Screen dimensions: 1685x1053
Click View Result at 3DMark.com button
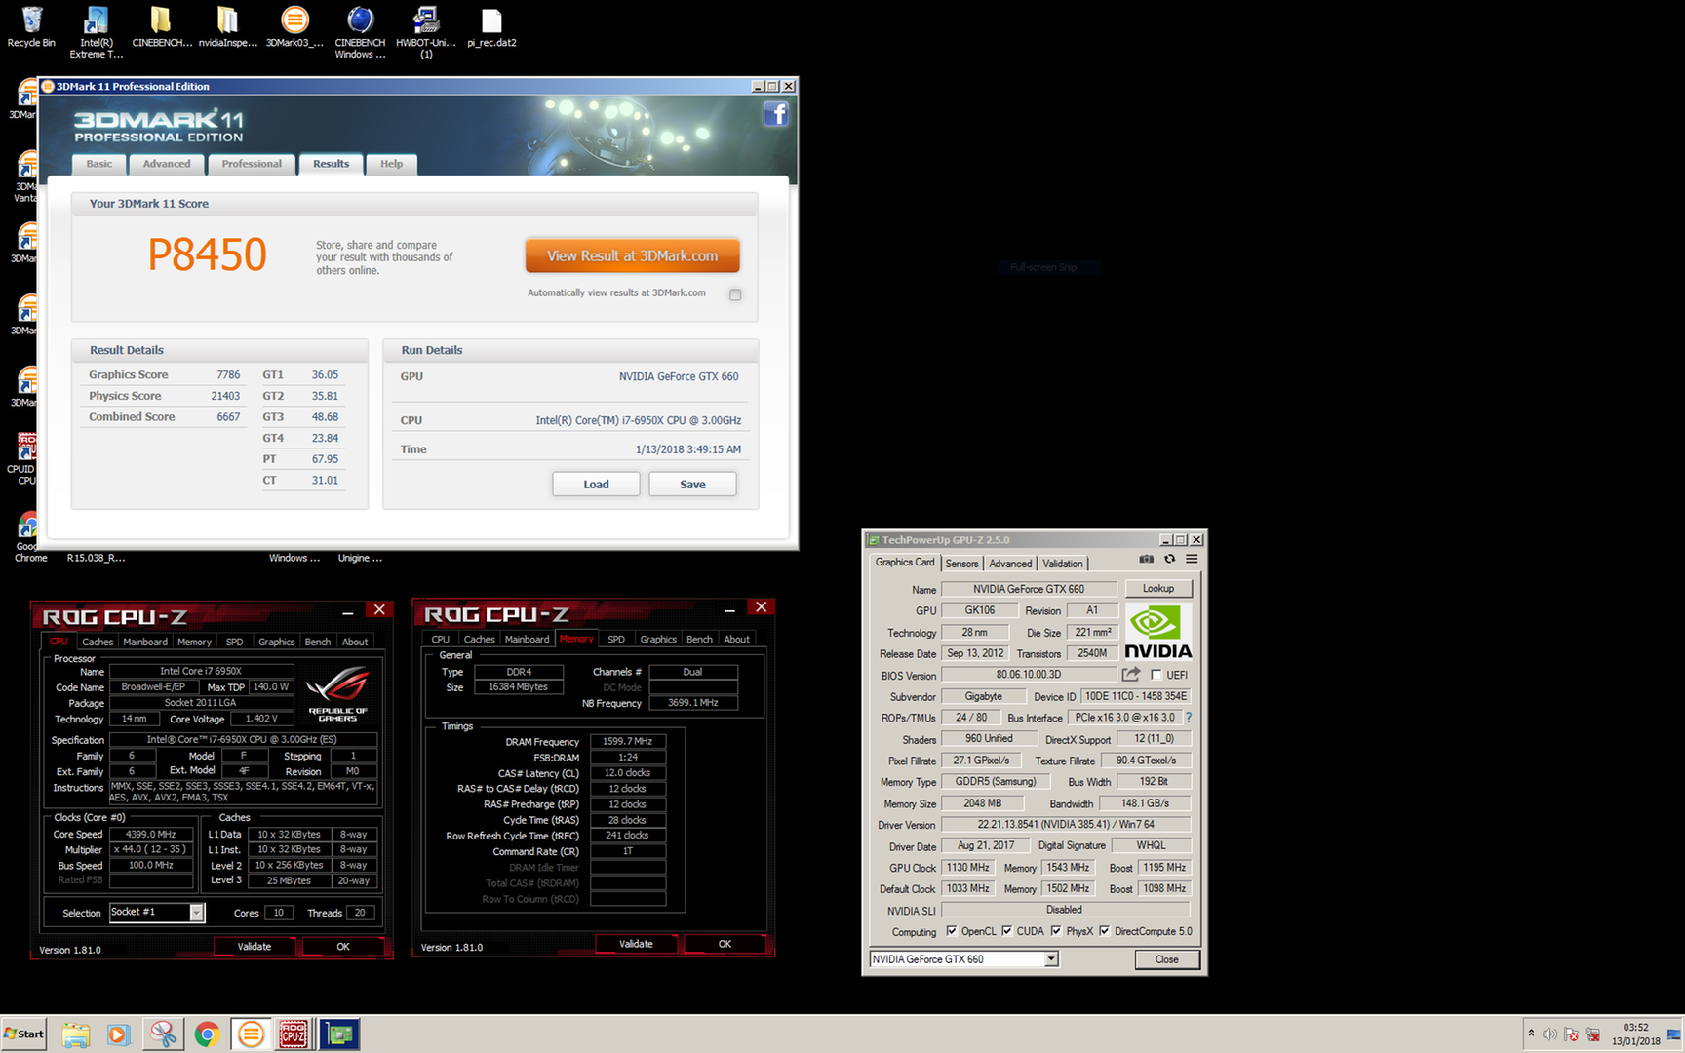click(632, 256)
